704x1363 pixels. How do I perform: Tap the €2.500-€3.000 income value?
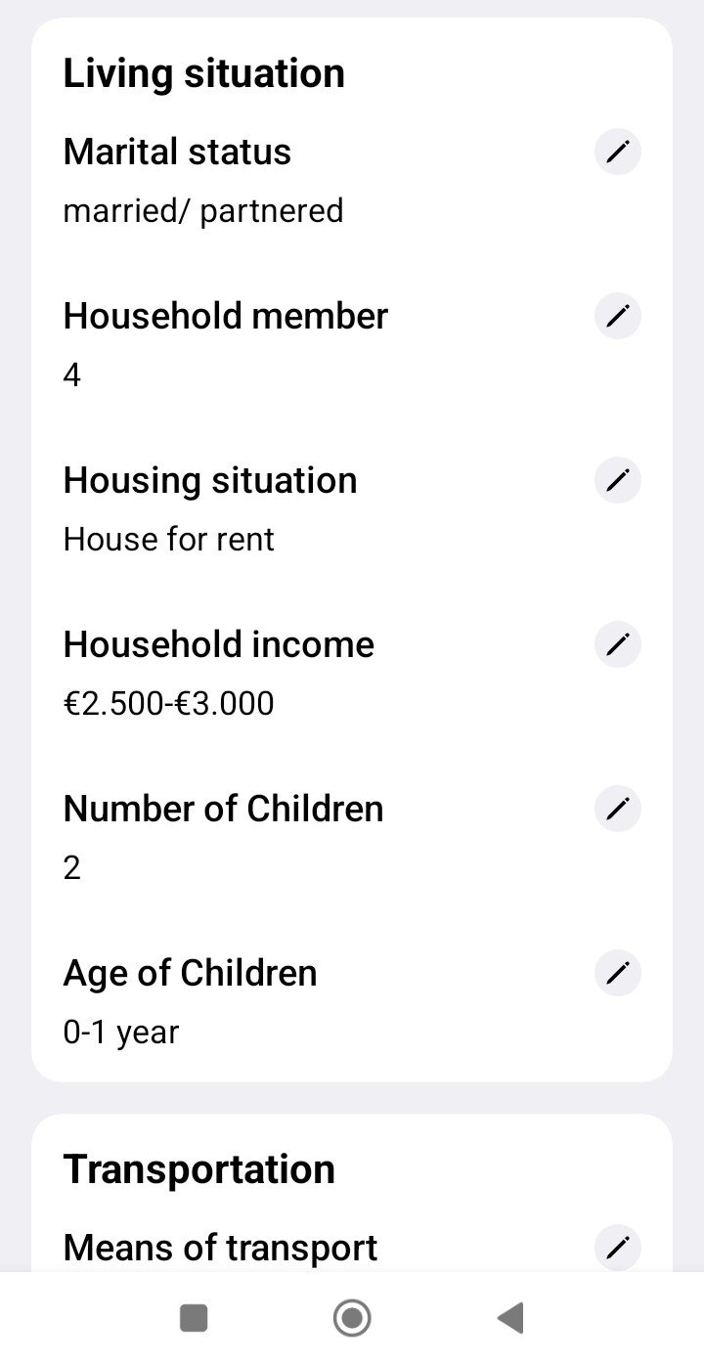point(168,704)
